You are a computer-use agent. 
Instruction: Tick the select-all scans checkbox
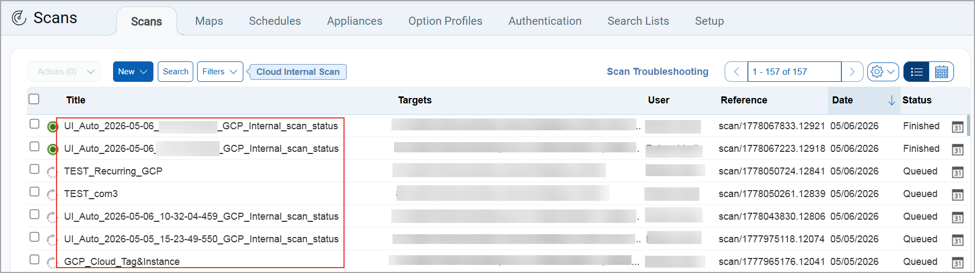point(34,99)
